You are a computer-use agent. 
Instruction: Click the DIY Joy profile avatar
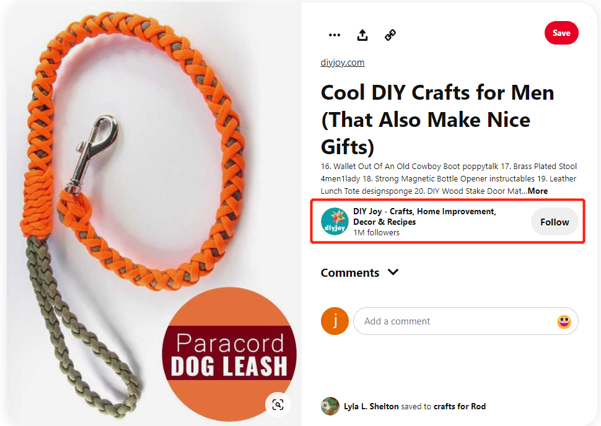(335, 222)
